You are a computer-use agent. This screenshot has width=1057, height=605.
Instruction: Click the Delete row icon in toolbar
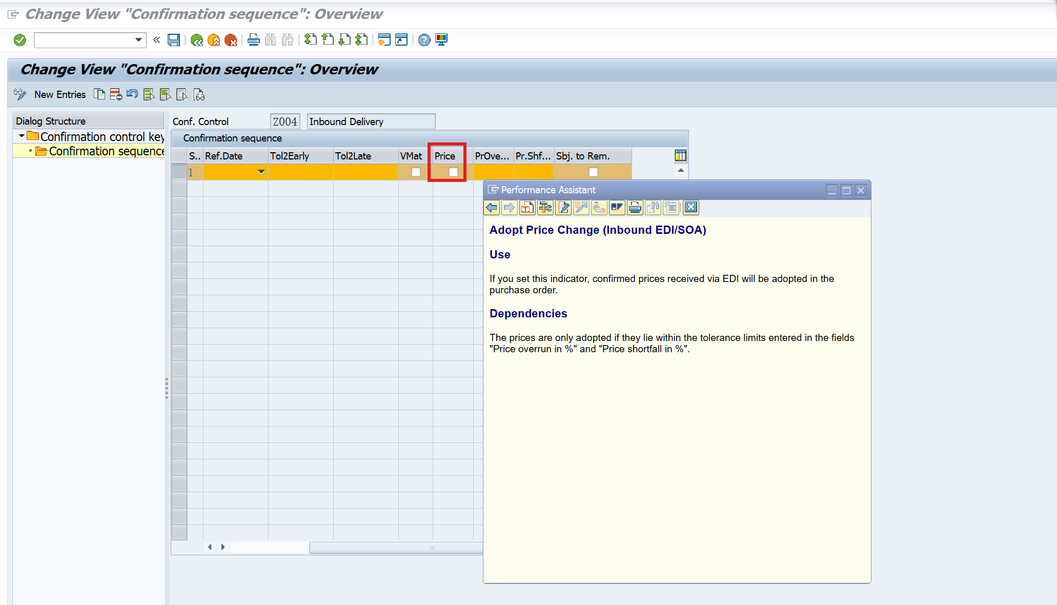pyautogui.click(x=116, y=94)
